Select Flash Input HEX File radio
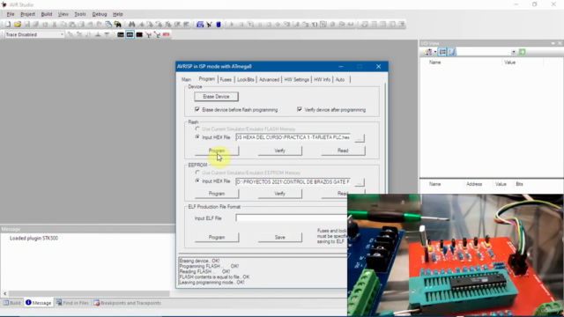The image size is (564, 317). click(197, 137)
